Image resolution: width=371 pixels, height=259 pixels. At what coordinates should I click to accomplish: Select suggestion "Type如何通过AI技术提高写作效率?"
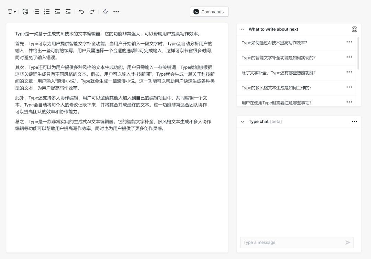pos(274,43)
